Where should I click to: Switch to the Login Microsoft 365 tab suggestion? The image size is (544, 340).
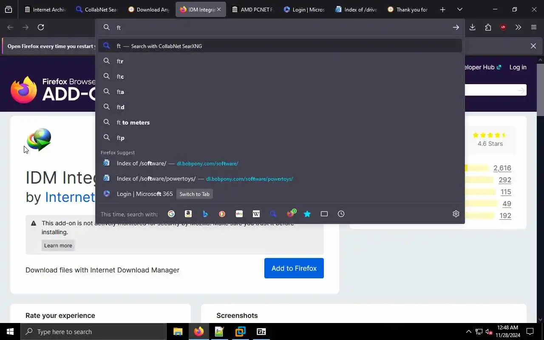pos(280,194)
